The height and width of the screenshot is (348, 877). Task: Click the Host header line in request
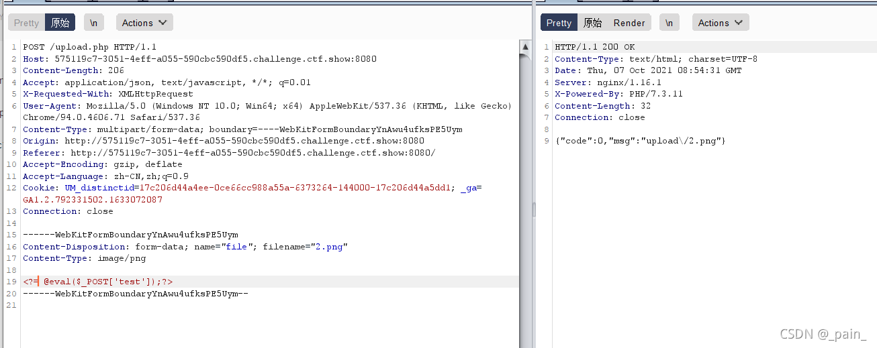click(199, 59)
